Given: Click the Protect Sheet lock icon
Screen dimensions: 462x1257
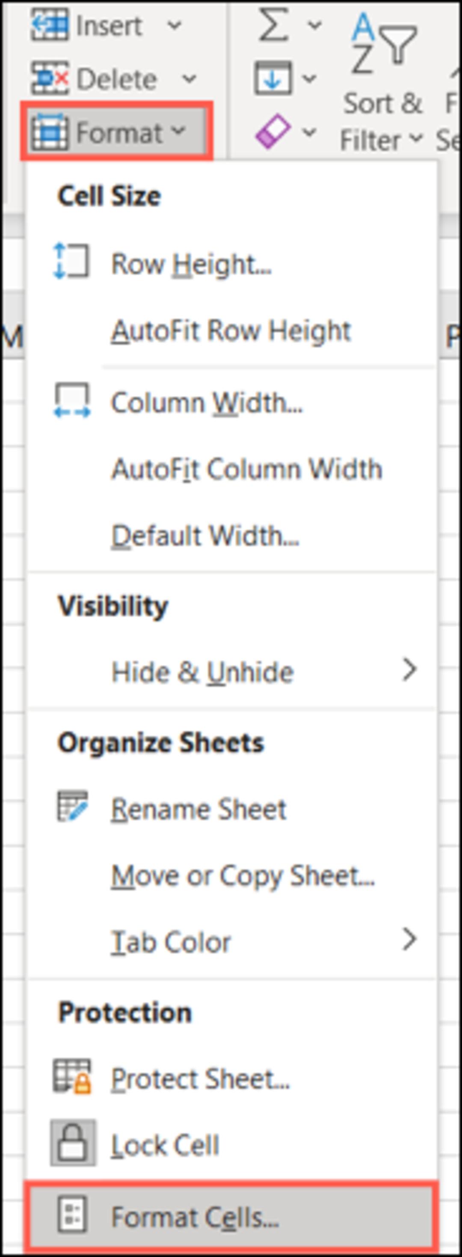Looking at the screenshot, I should click(72, 1076).
